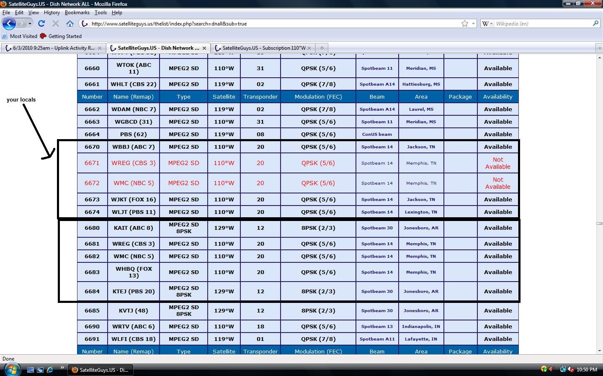The image size is (603, 376).
Task: Click Not Available for channel 6672
Action: coord(498,183)
